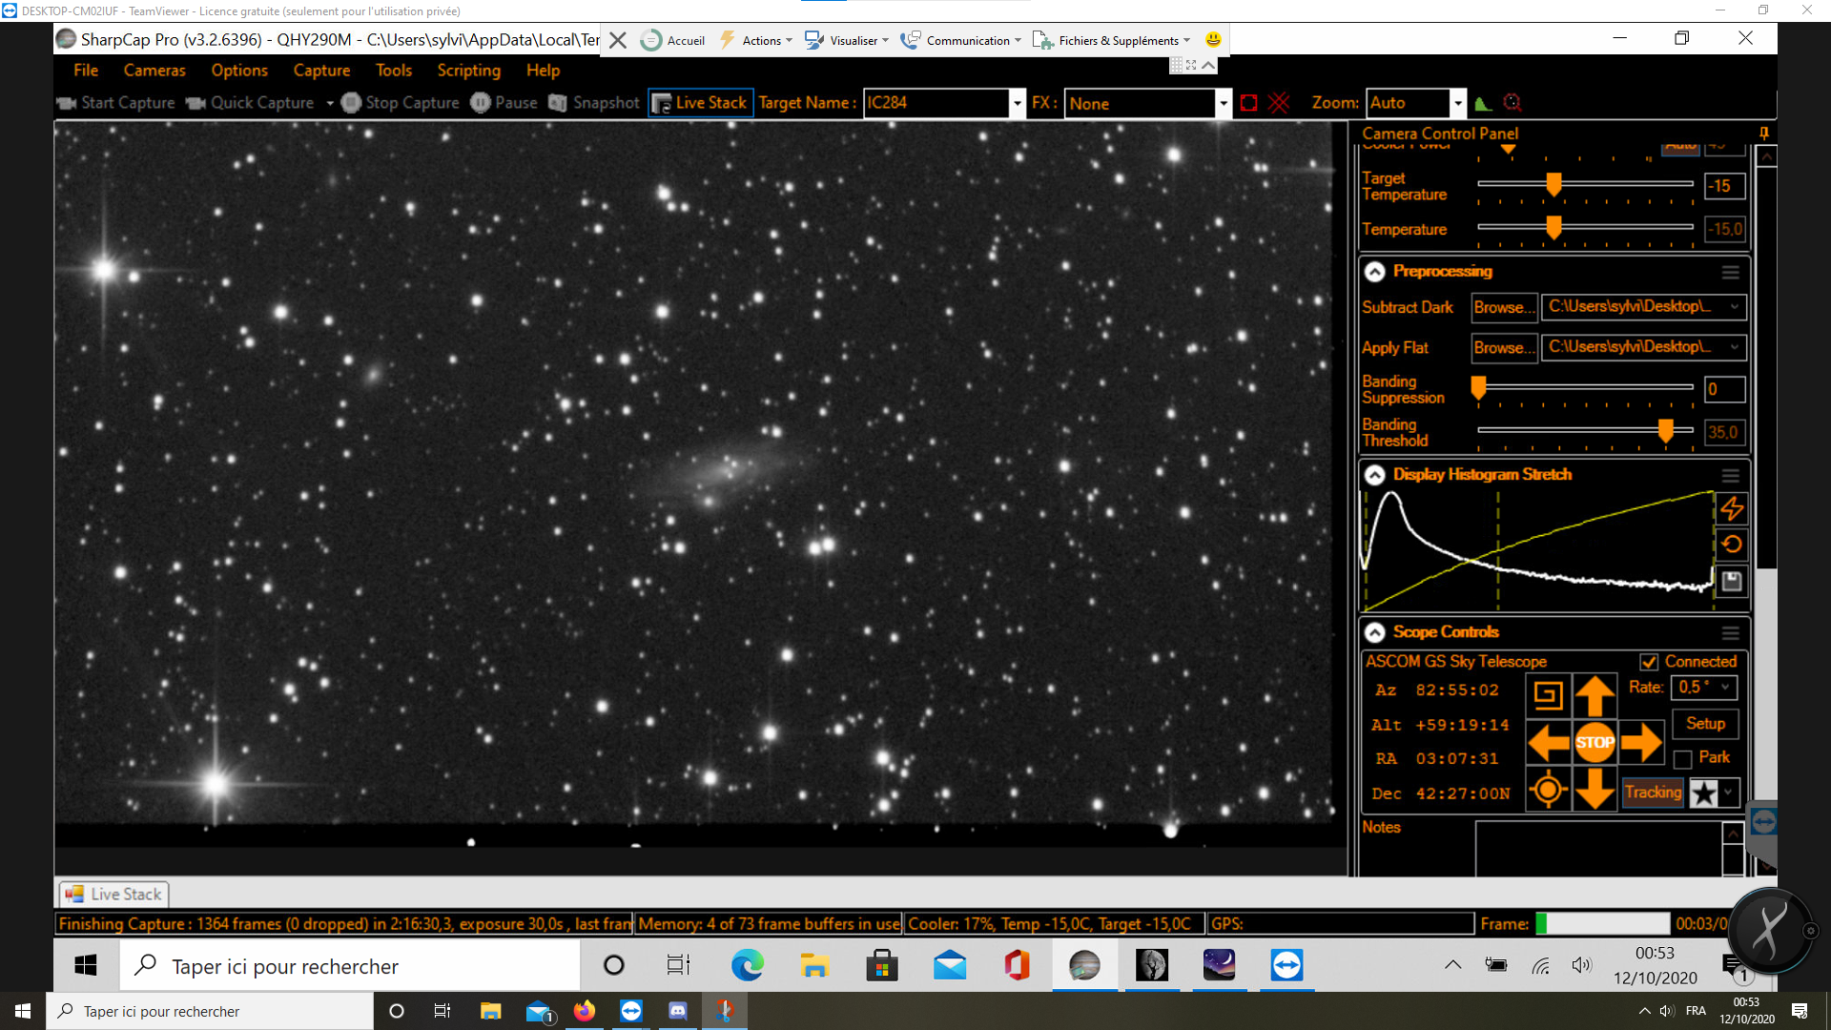Click the orange STOP scope movement button
The image size is (1831, 1030).
click(1594, 742)
